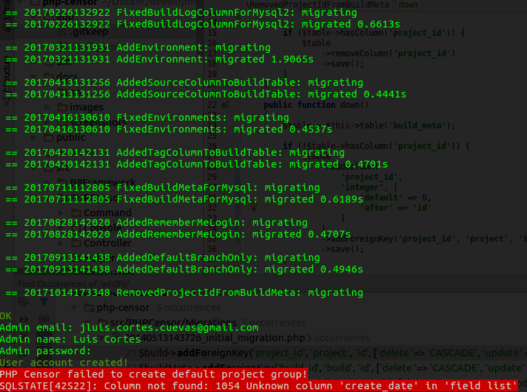The image size is (527, 392).
Task: Click 'AddedDefaultBranchOnly: migrated 0.4946s' line
Action: coord(184,269)
